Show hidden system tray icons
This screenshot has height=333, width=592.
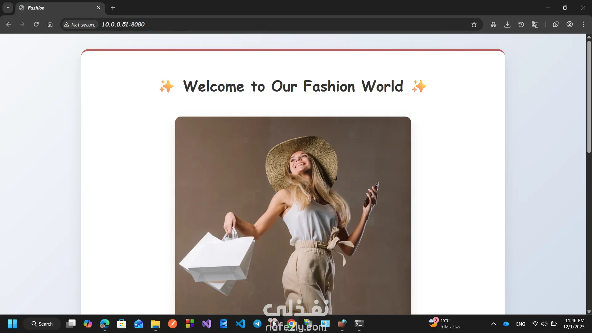493,324
